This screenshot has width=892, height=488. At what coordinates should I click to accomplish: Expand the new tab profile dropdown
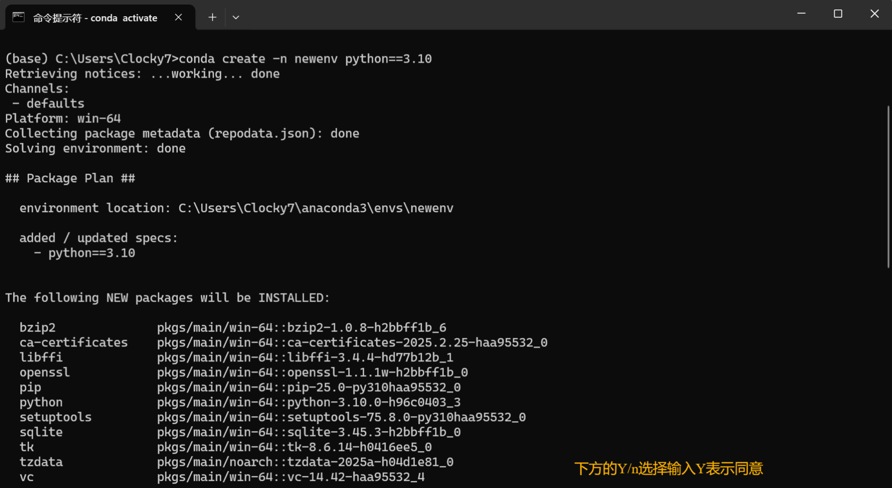point(236,17)
